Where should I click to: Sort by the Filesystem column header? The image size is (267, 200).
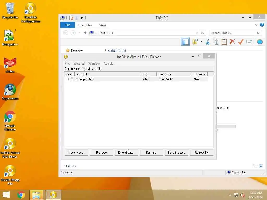[199, 74]
